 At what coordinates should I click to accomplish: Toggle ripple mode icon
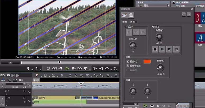tap(9, 80)
